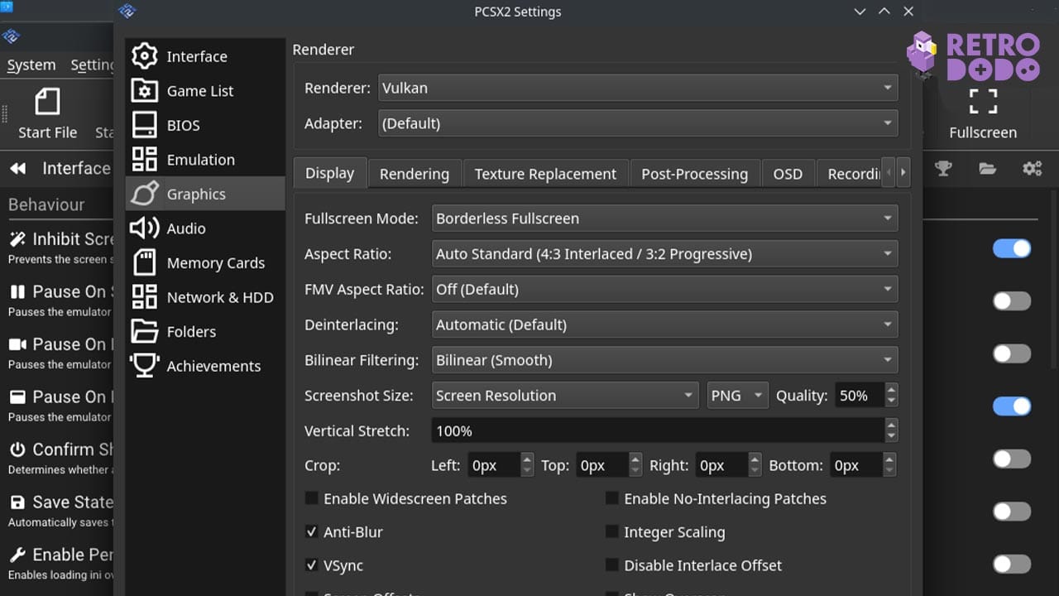Toggle Confirm Shutdown switch
This screenshot has width=1059, height=596.
click(1012, 459)
